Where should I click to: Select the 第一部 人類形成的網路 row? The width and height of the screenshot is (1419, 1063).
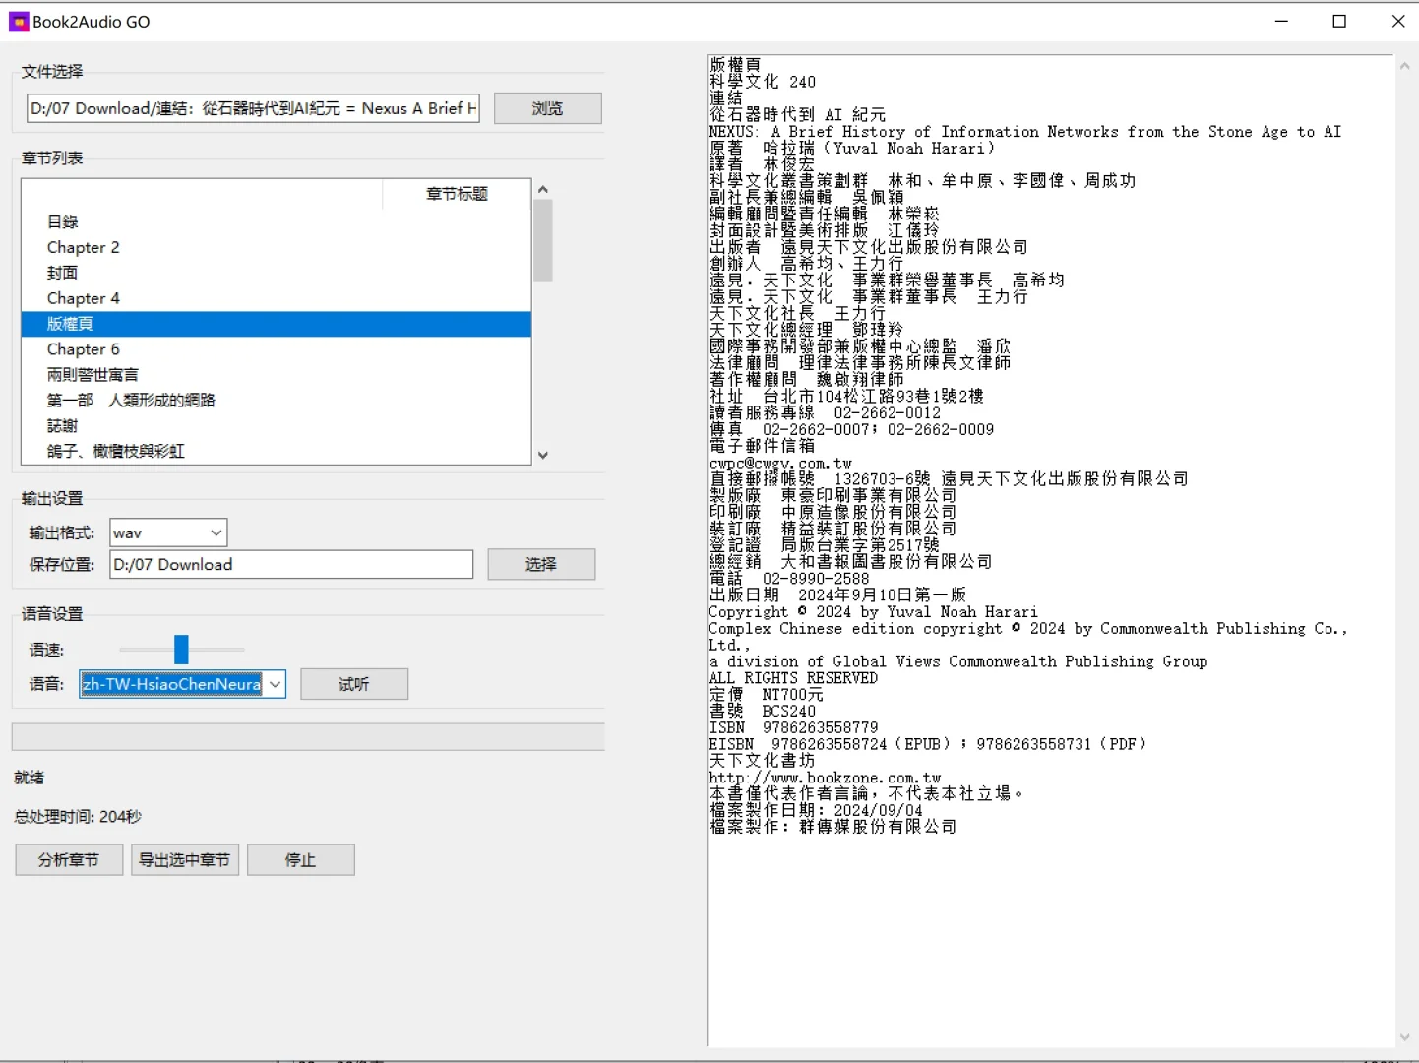[276, 401]
